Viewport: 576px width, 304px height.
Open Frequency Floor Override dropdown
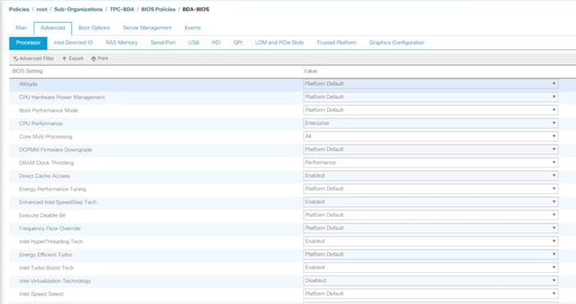[431, 228]
